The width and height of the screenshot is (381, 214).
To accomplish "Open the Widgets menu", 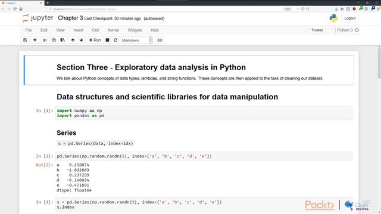I will 135,30.
